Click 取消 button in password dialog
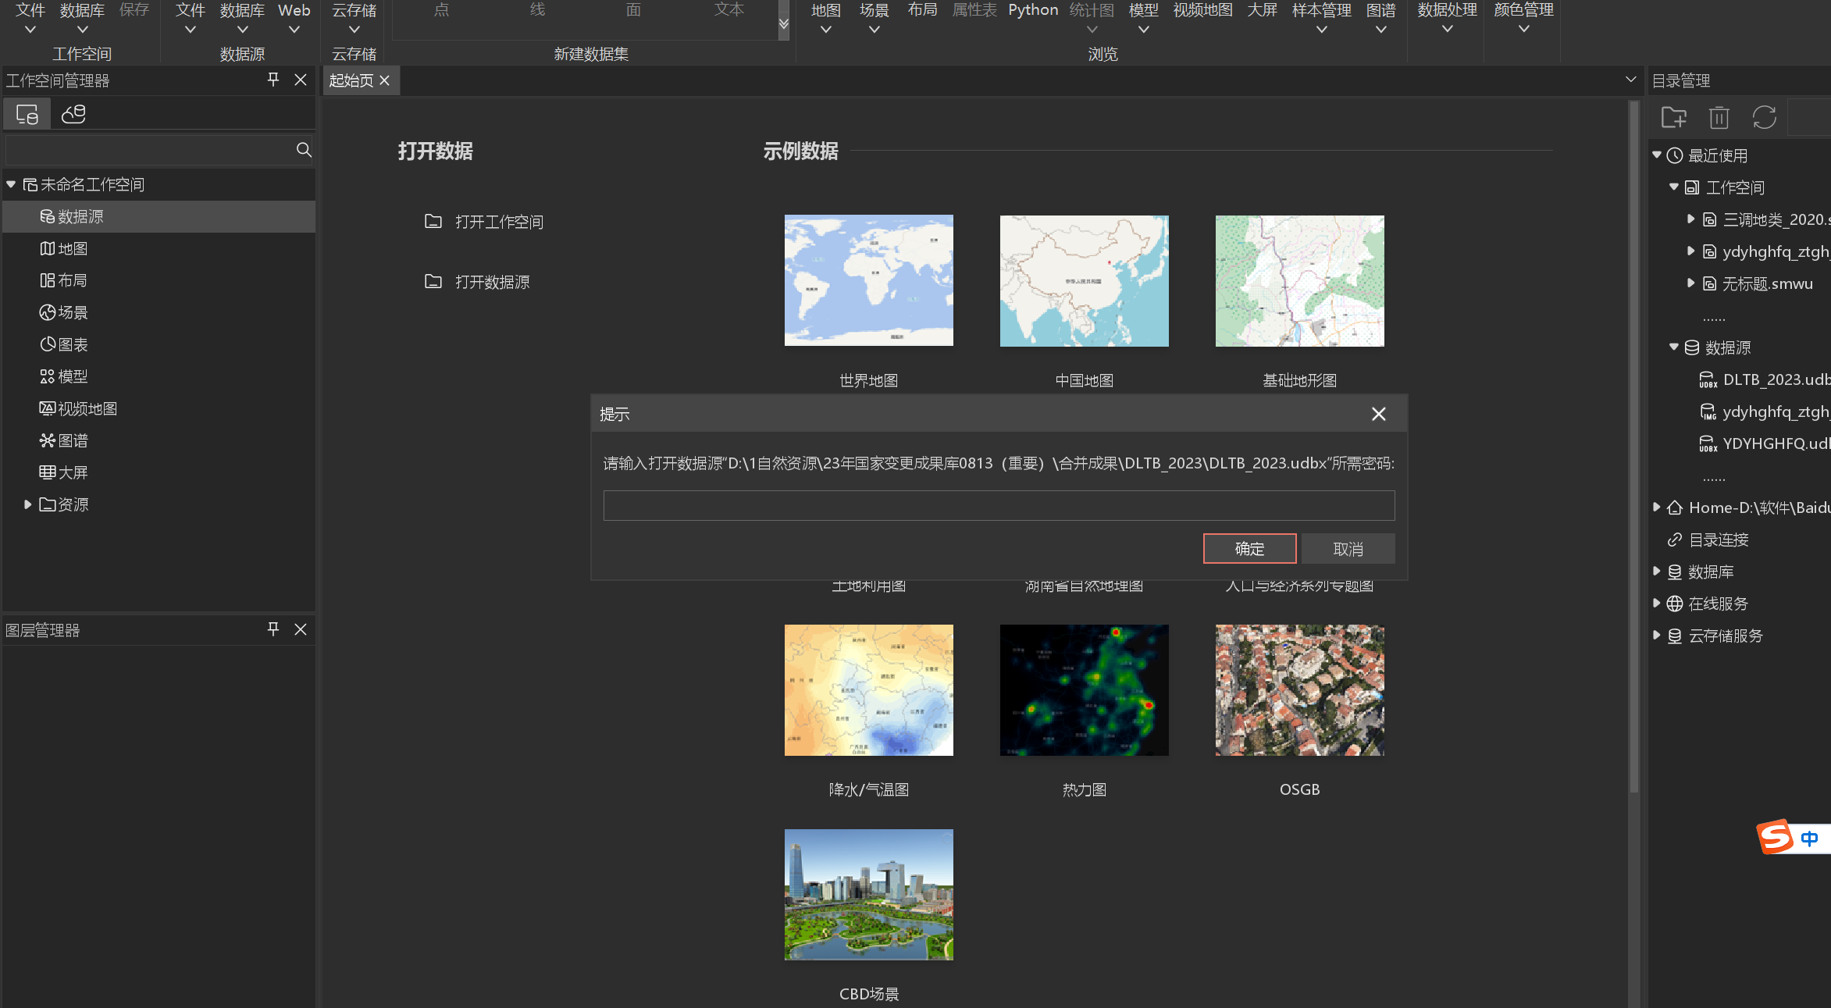 1348,549
